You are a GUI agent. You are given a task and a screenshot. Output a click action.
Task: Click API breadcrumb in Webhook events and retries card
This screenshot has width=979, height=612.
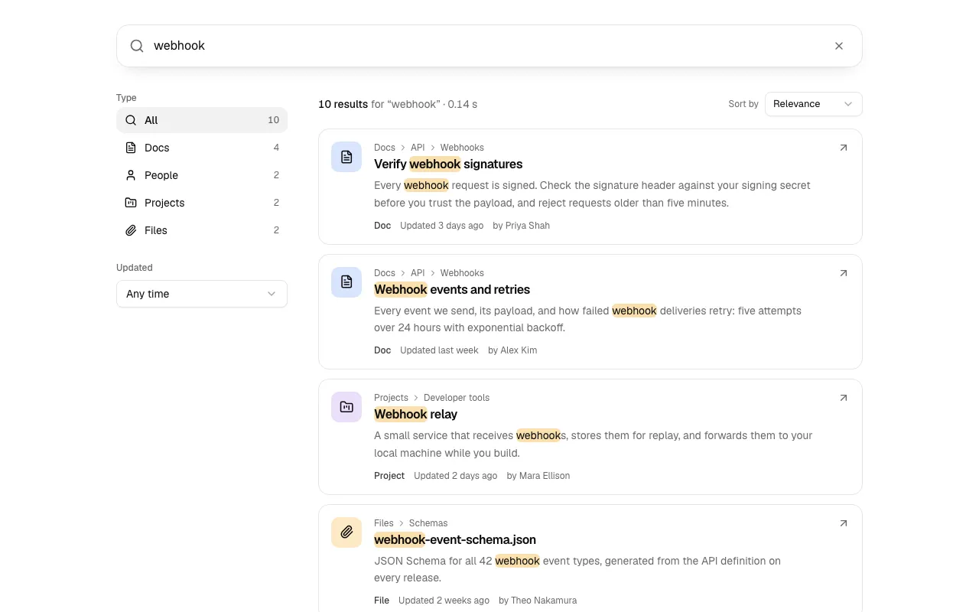click(418, 273)
